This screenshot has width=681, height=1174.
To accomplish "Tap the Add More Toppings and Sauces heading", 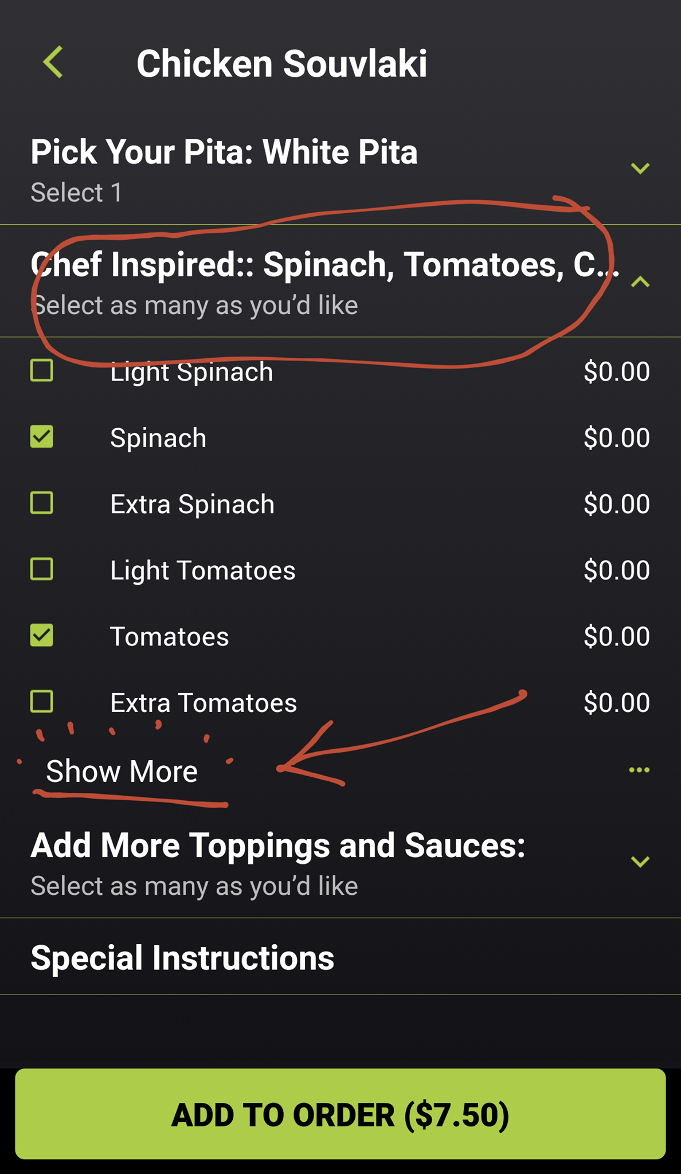I will point(278,846).
